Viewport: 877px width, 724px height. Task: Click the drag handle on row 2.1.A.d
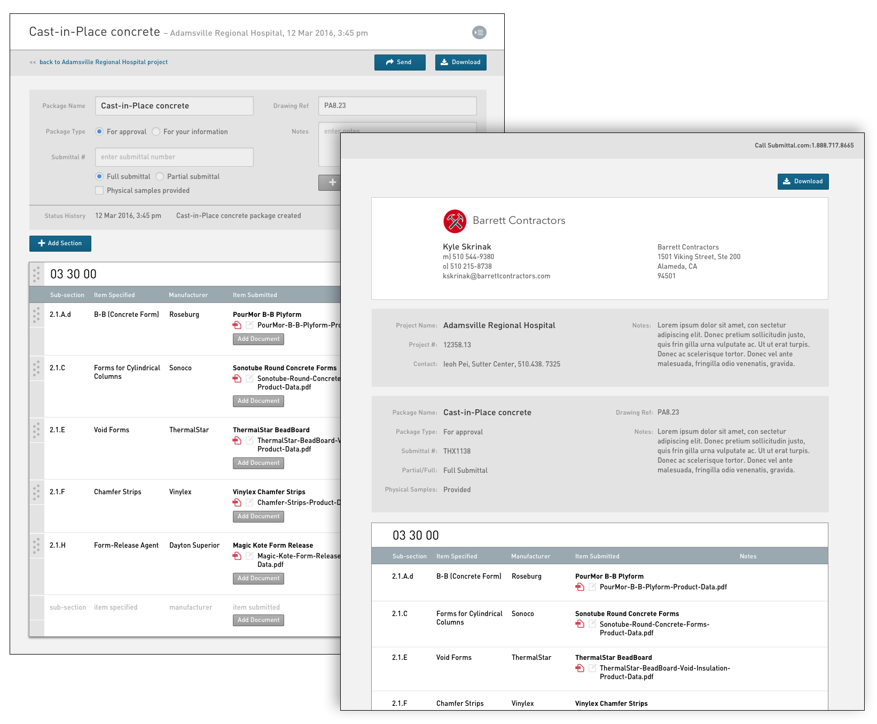click(x=36, y=315)
